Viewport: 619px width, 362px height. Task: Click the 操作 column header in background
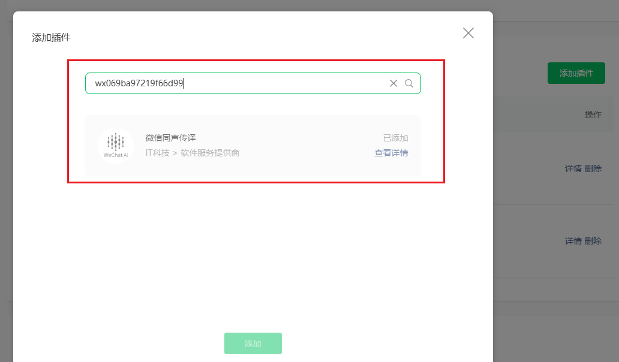(x=593, y=114)
